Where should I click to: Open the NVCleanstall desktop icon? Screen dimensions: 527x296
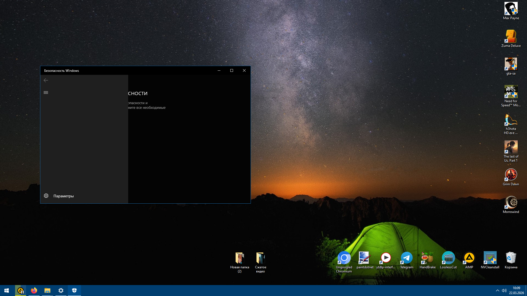point(490,258)
